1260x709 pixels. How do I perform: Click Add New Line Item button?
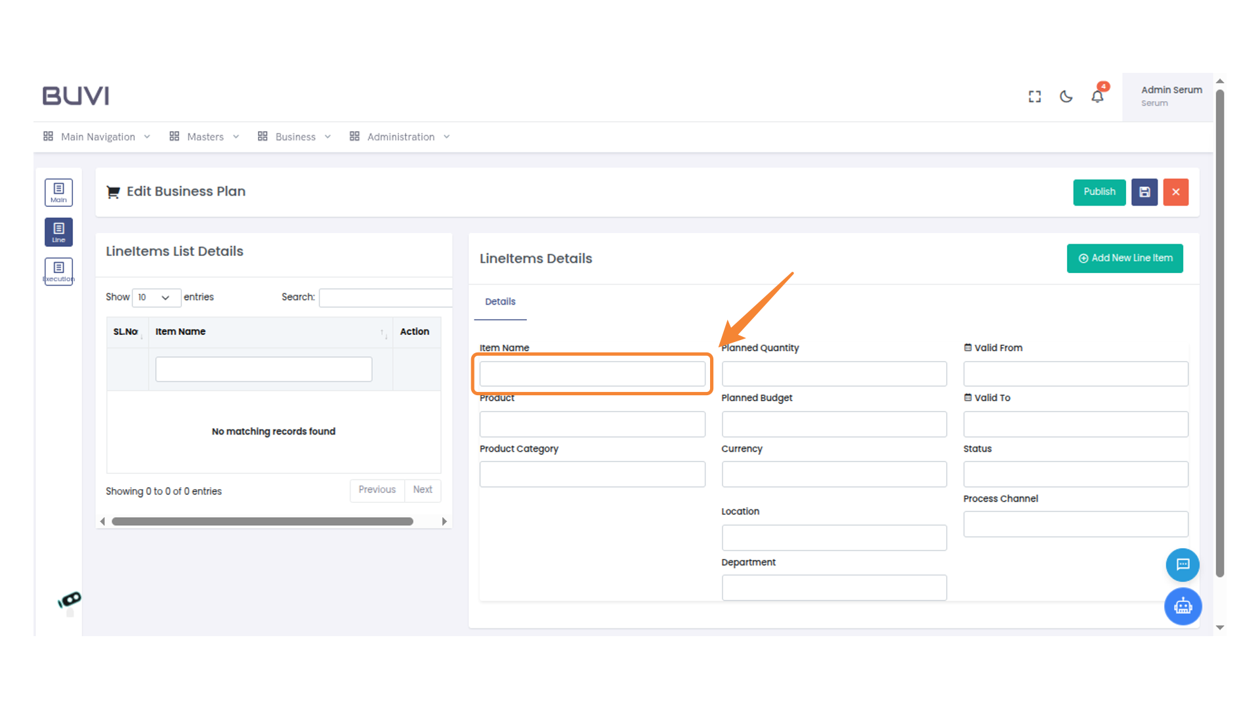[x=1124, y=258]
